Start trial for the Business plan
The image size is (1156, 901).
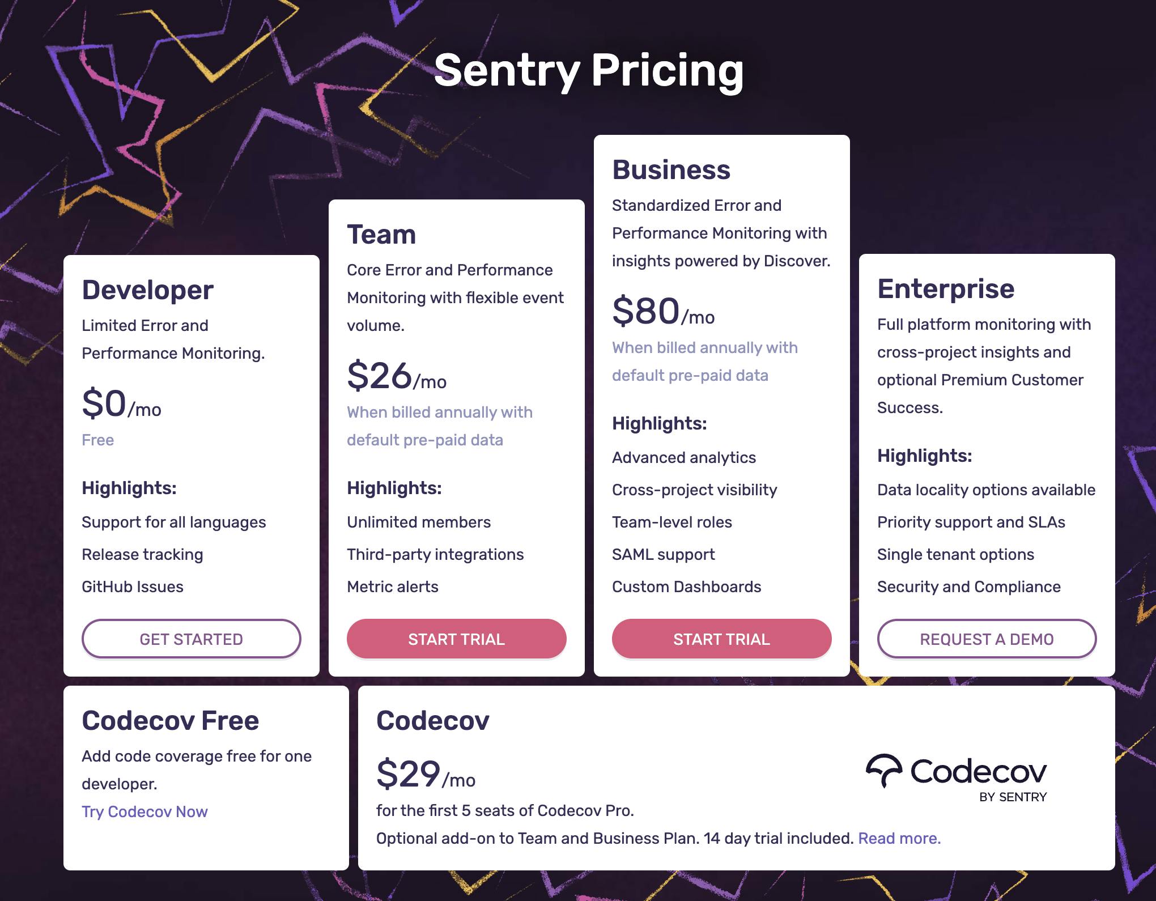(x=721, y=639)
